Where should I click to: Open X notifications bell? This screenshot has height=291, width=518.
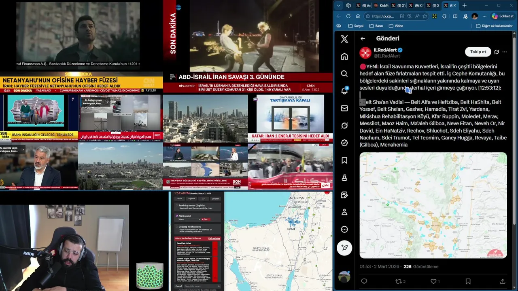pos(344,91)
